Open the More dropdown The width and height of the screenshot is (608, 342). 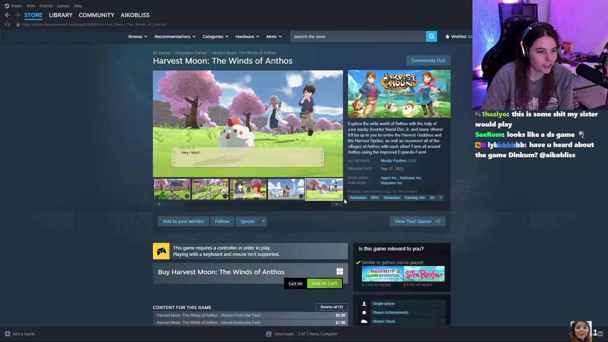(274, 37)
